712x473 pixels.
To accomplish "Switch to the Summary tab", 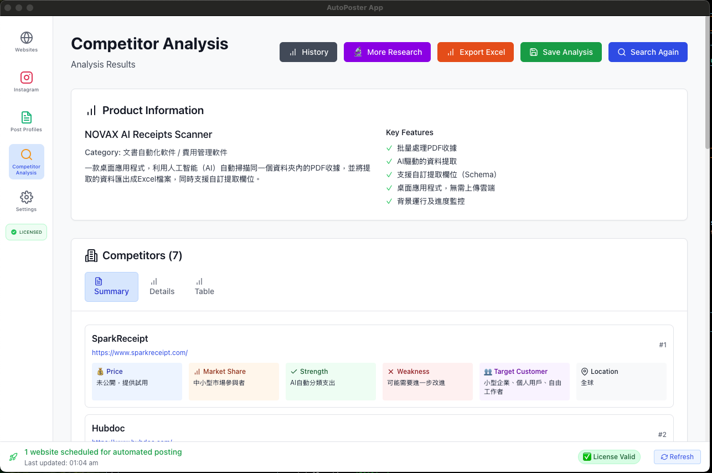I will click(111, 287).
